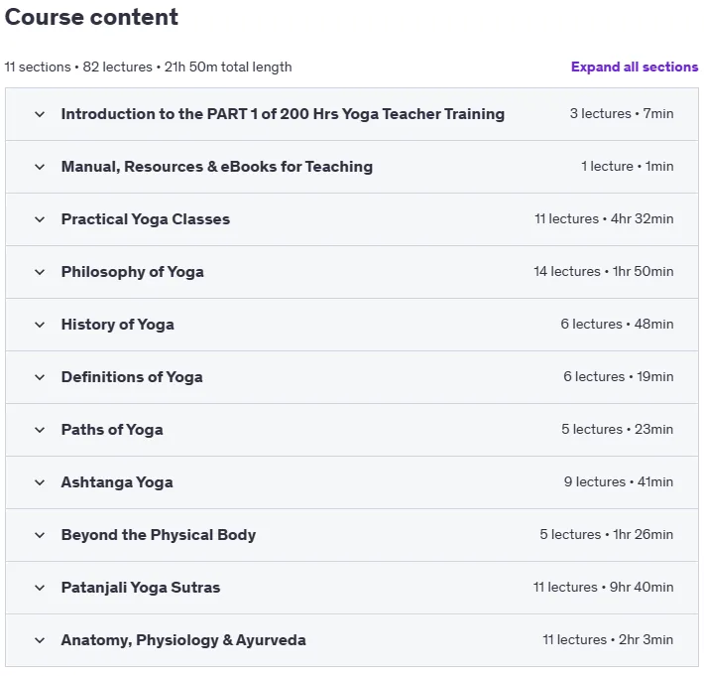This screenshot has height=676, width=704.
Task: Expand Paths of Yoga chevron arrow
Action: 40,430
